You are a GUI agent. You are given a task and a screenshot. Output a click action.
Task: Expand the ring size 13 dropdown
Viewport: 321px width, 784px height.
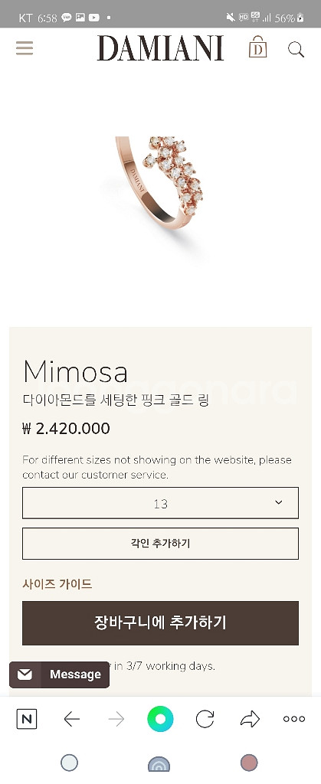click(x=161, y=503)
